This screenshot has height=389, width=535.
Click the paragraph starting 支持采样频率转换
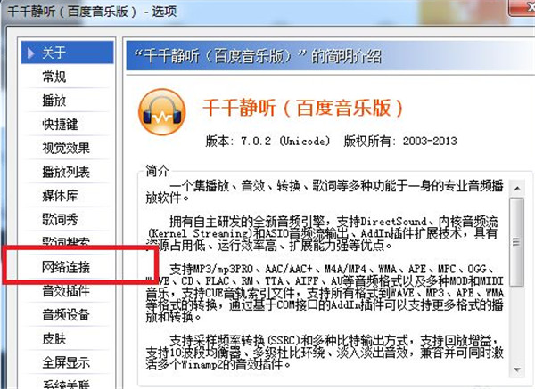[x=325, y=353]
